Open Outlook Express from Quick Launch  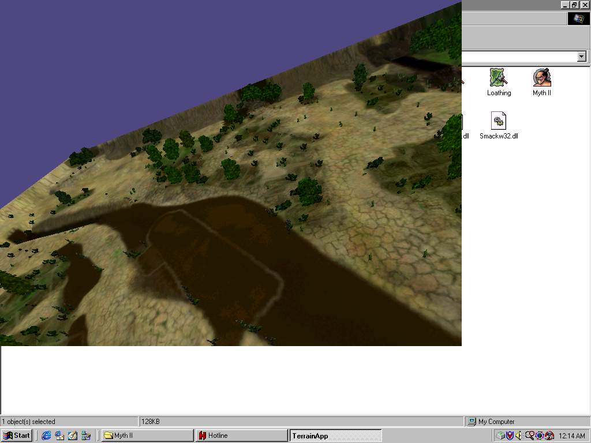59,436
